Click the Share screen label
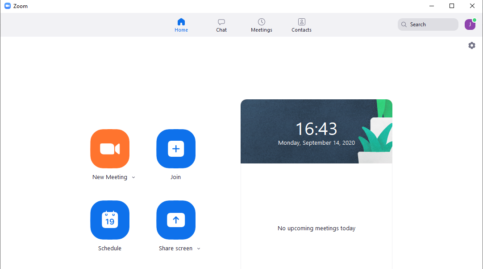 (x=175, y=249)
